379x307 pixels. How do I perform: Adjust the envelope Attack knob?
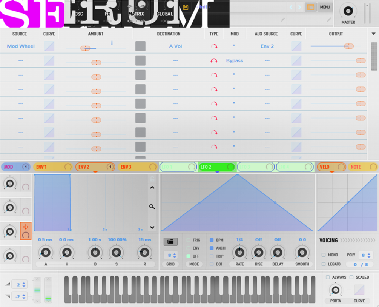pyautogui.click(x=46, y=253)
